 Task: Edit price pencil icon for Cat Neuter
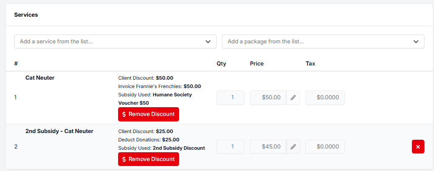[x=293, y=98]
